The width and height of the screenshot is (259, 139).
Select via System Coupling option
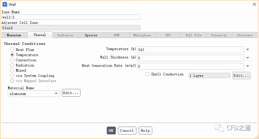point(12,76)
